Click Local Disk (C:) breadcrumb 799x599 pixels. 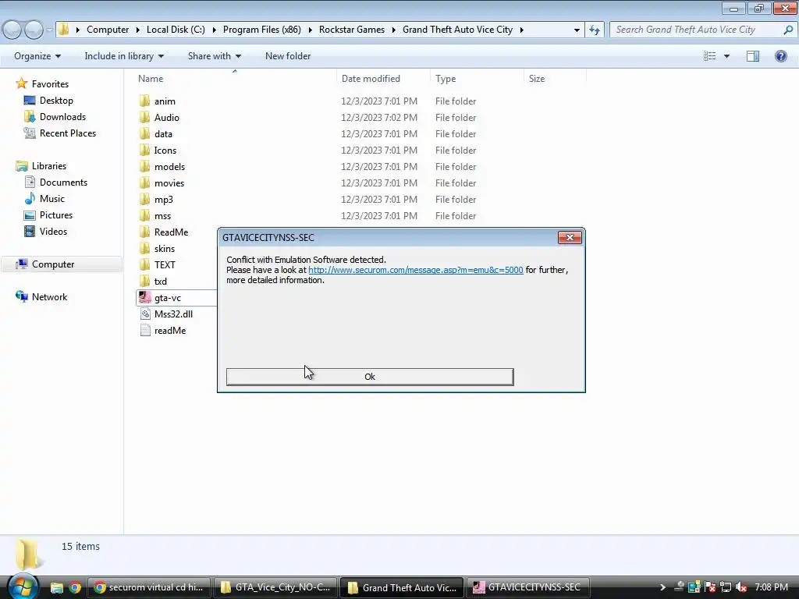pos(176,30)
